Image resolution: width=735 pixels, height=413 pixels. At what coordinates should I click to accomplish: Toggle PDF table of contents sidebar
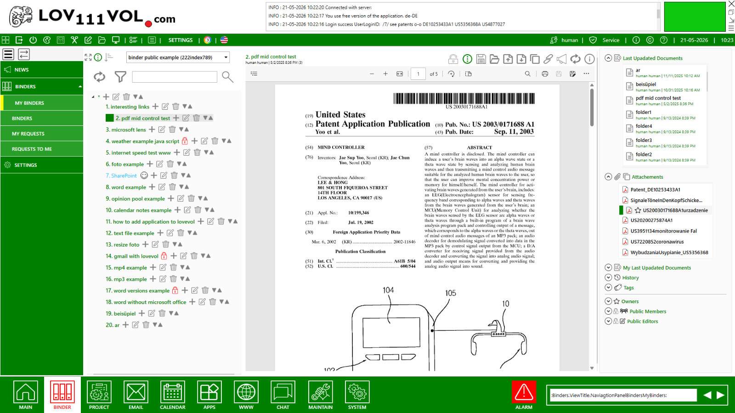[254, 74]
